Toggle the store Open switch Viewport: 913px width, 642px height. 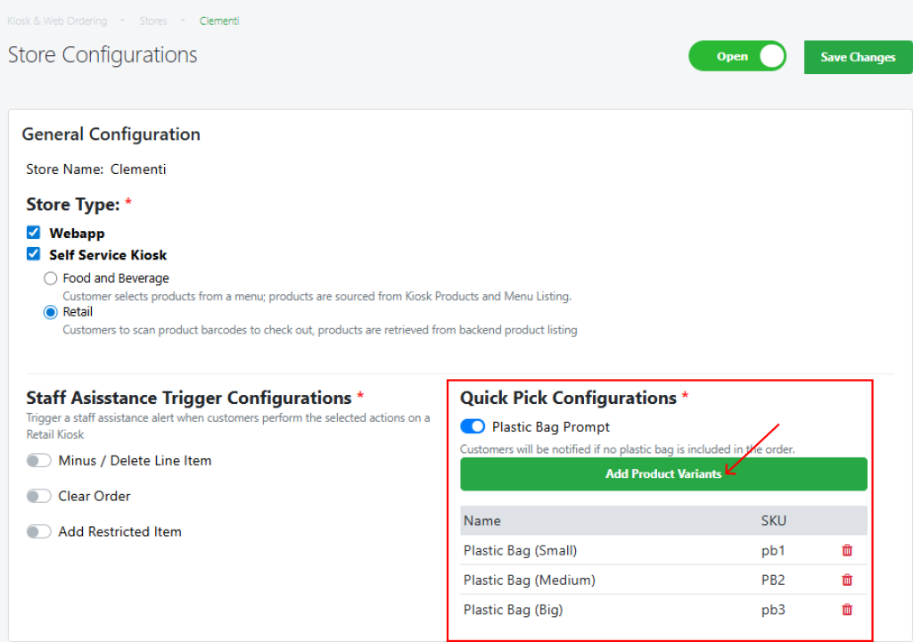[x=737, y=56]
